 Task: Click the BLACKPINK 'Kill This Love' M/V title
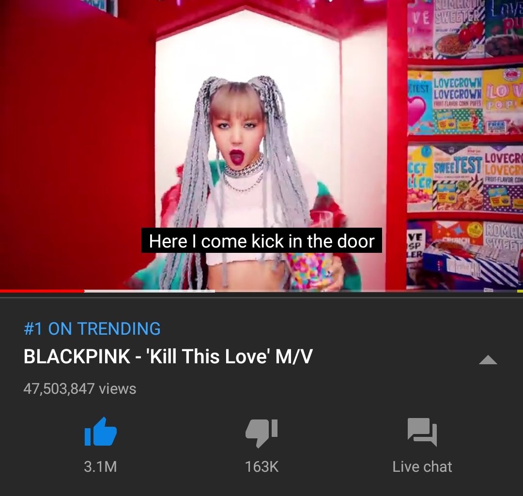coord(168,356)
